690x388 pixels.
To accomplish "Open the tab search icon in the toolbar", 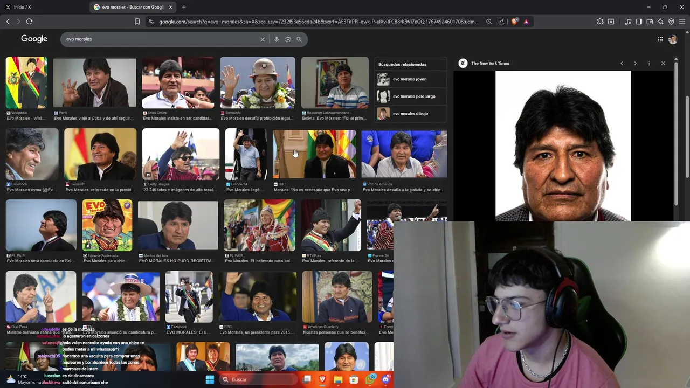I will pos(611,22).
